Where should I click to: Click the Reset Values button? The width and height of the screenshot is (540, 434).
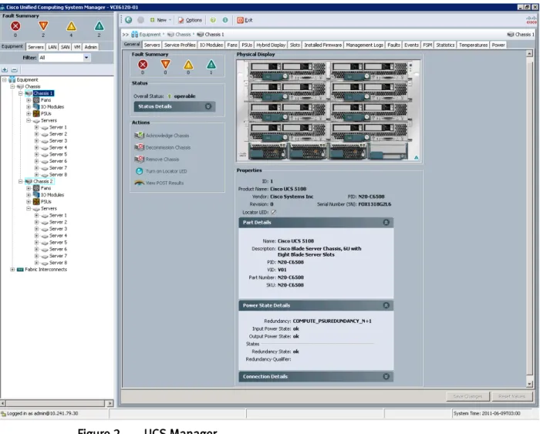click(511, 396)
